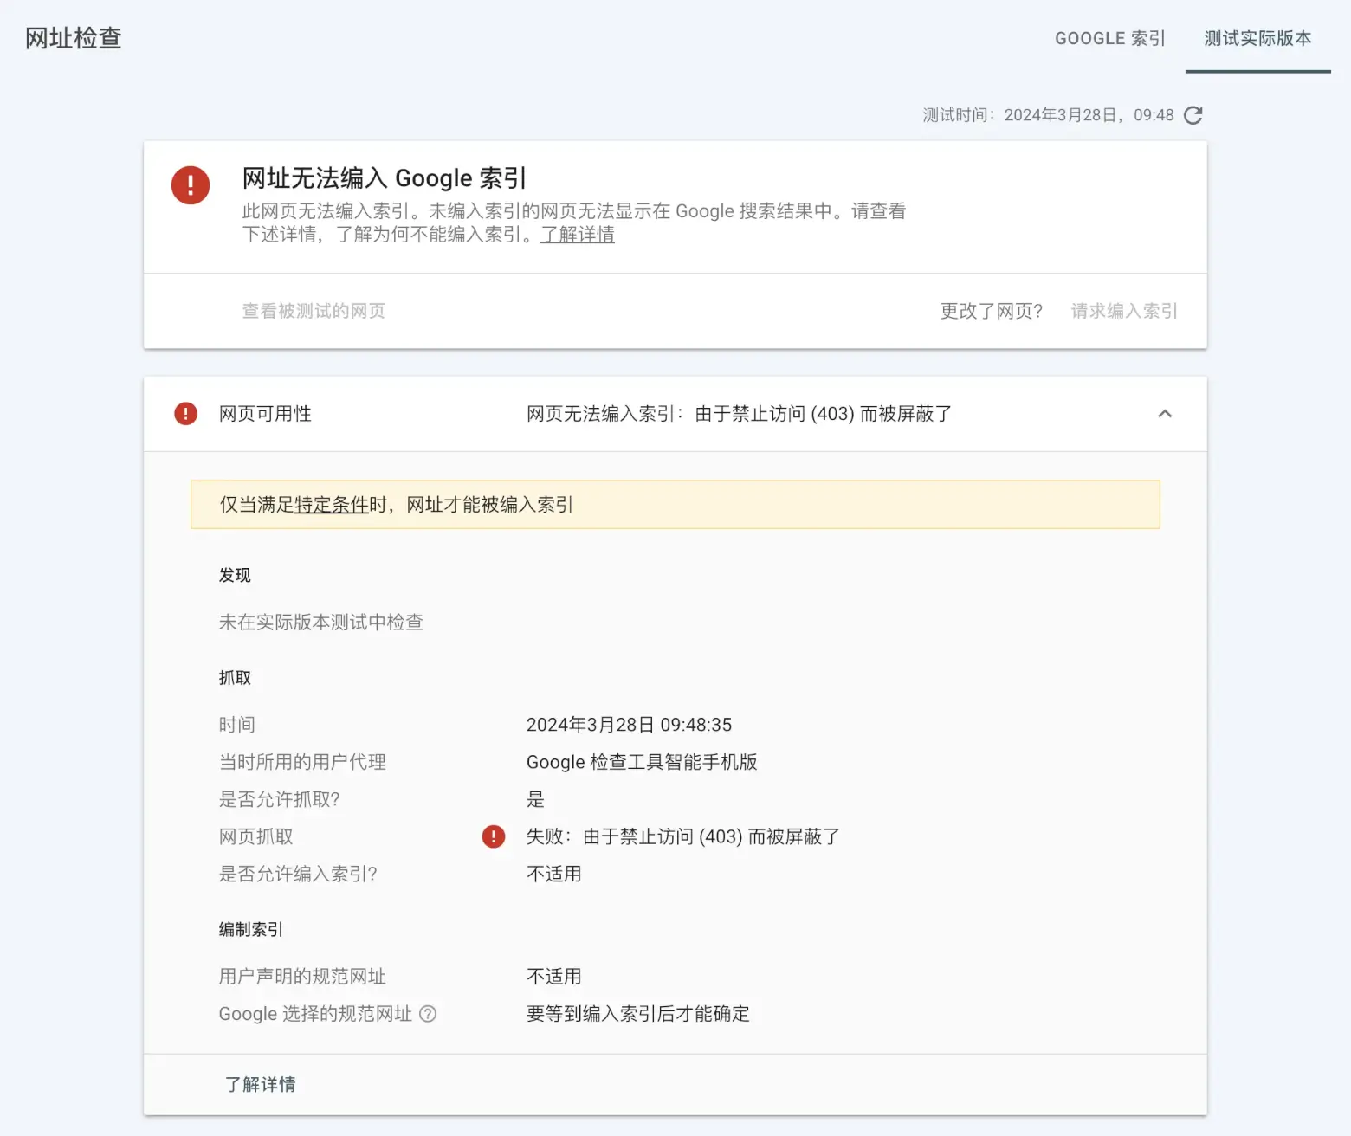Click 失败：由于禁止访问 (403) 而被屏蔽了 text
This screenshot has height=1136, width=1351.
tap(683, 836)
